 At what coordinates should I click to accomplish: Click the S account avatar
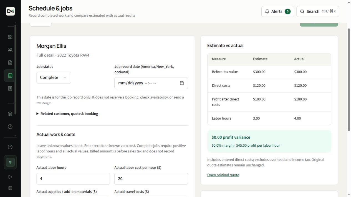coord(10,162)
